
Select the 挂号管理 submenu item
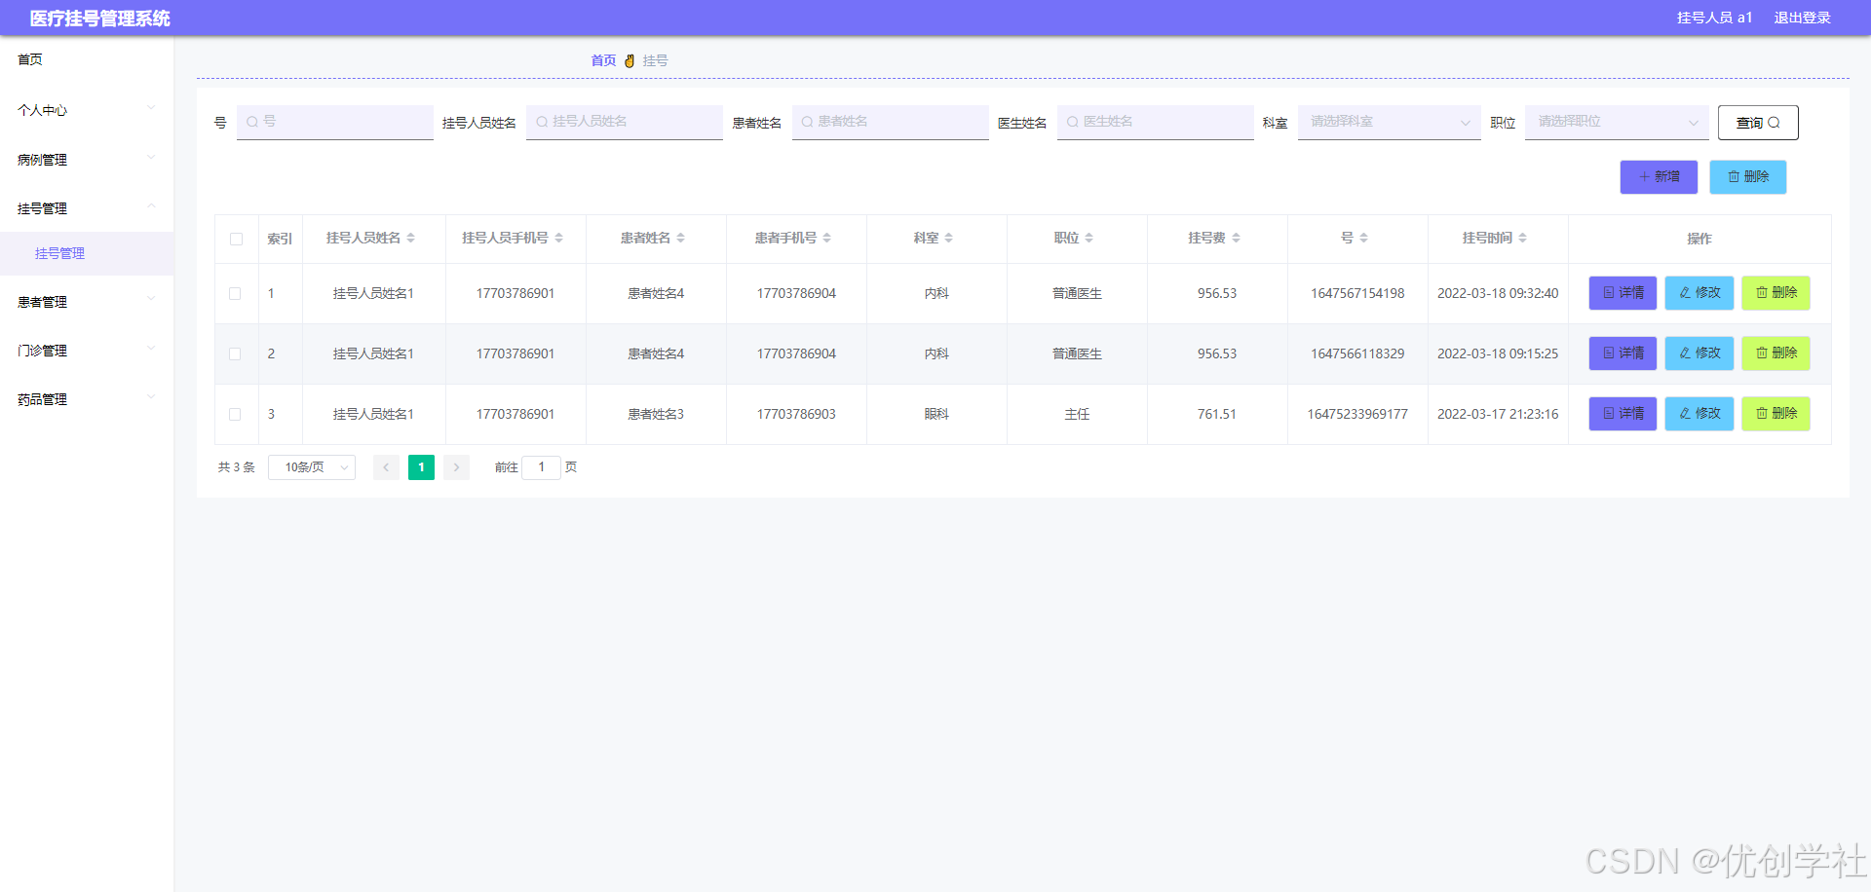[x=87, y=253]
